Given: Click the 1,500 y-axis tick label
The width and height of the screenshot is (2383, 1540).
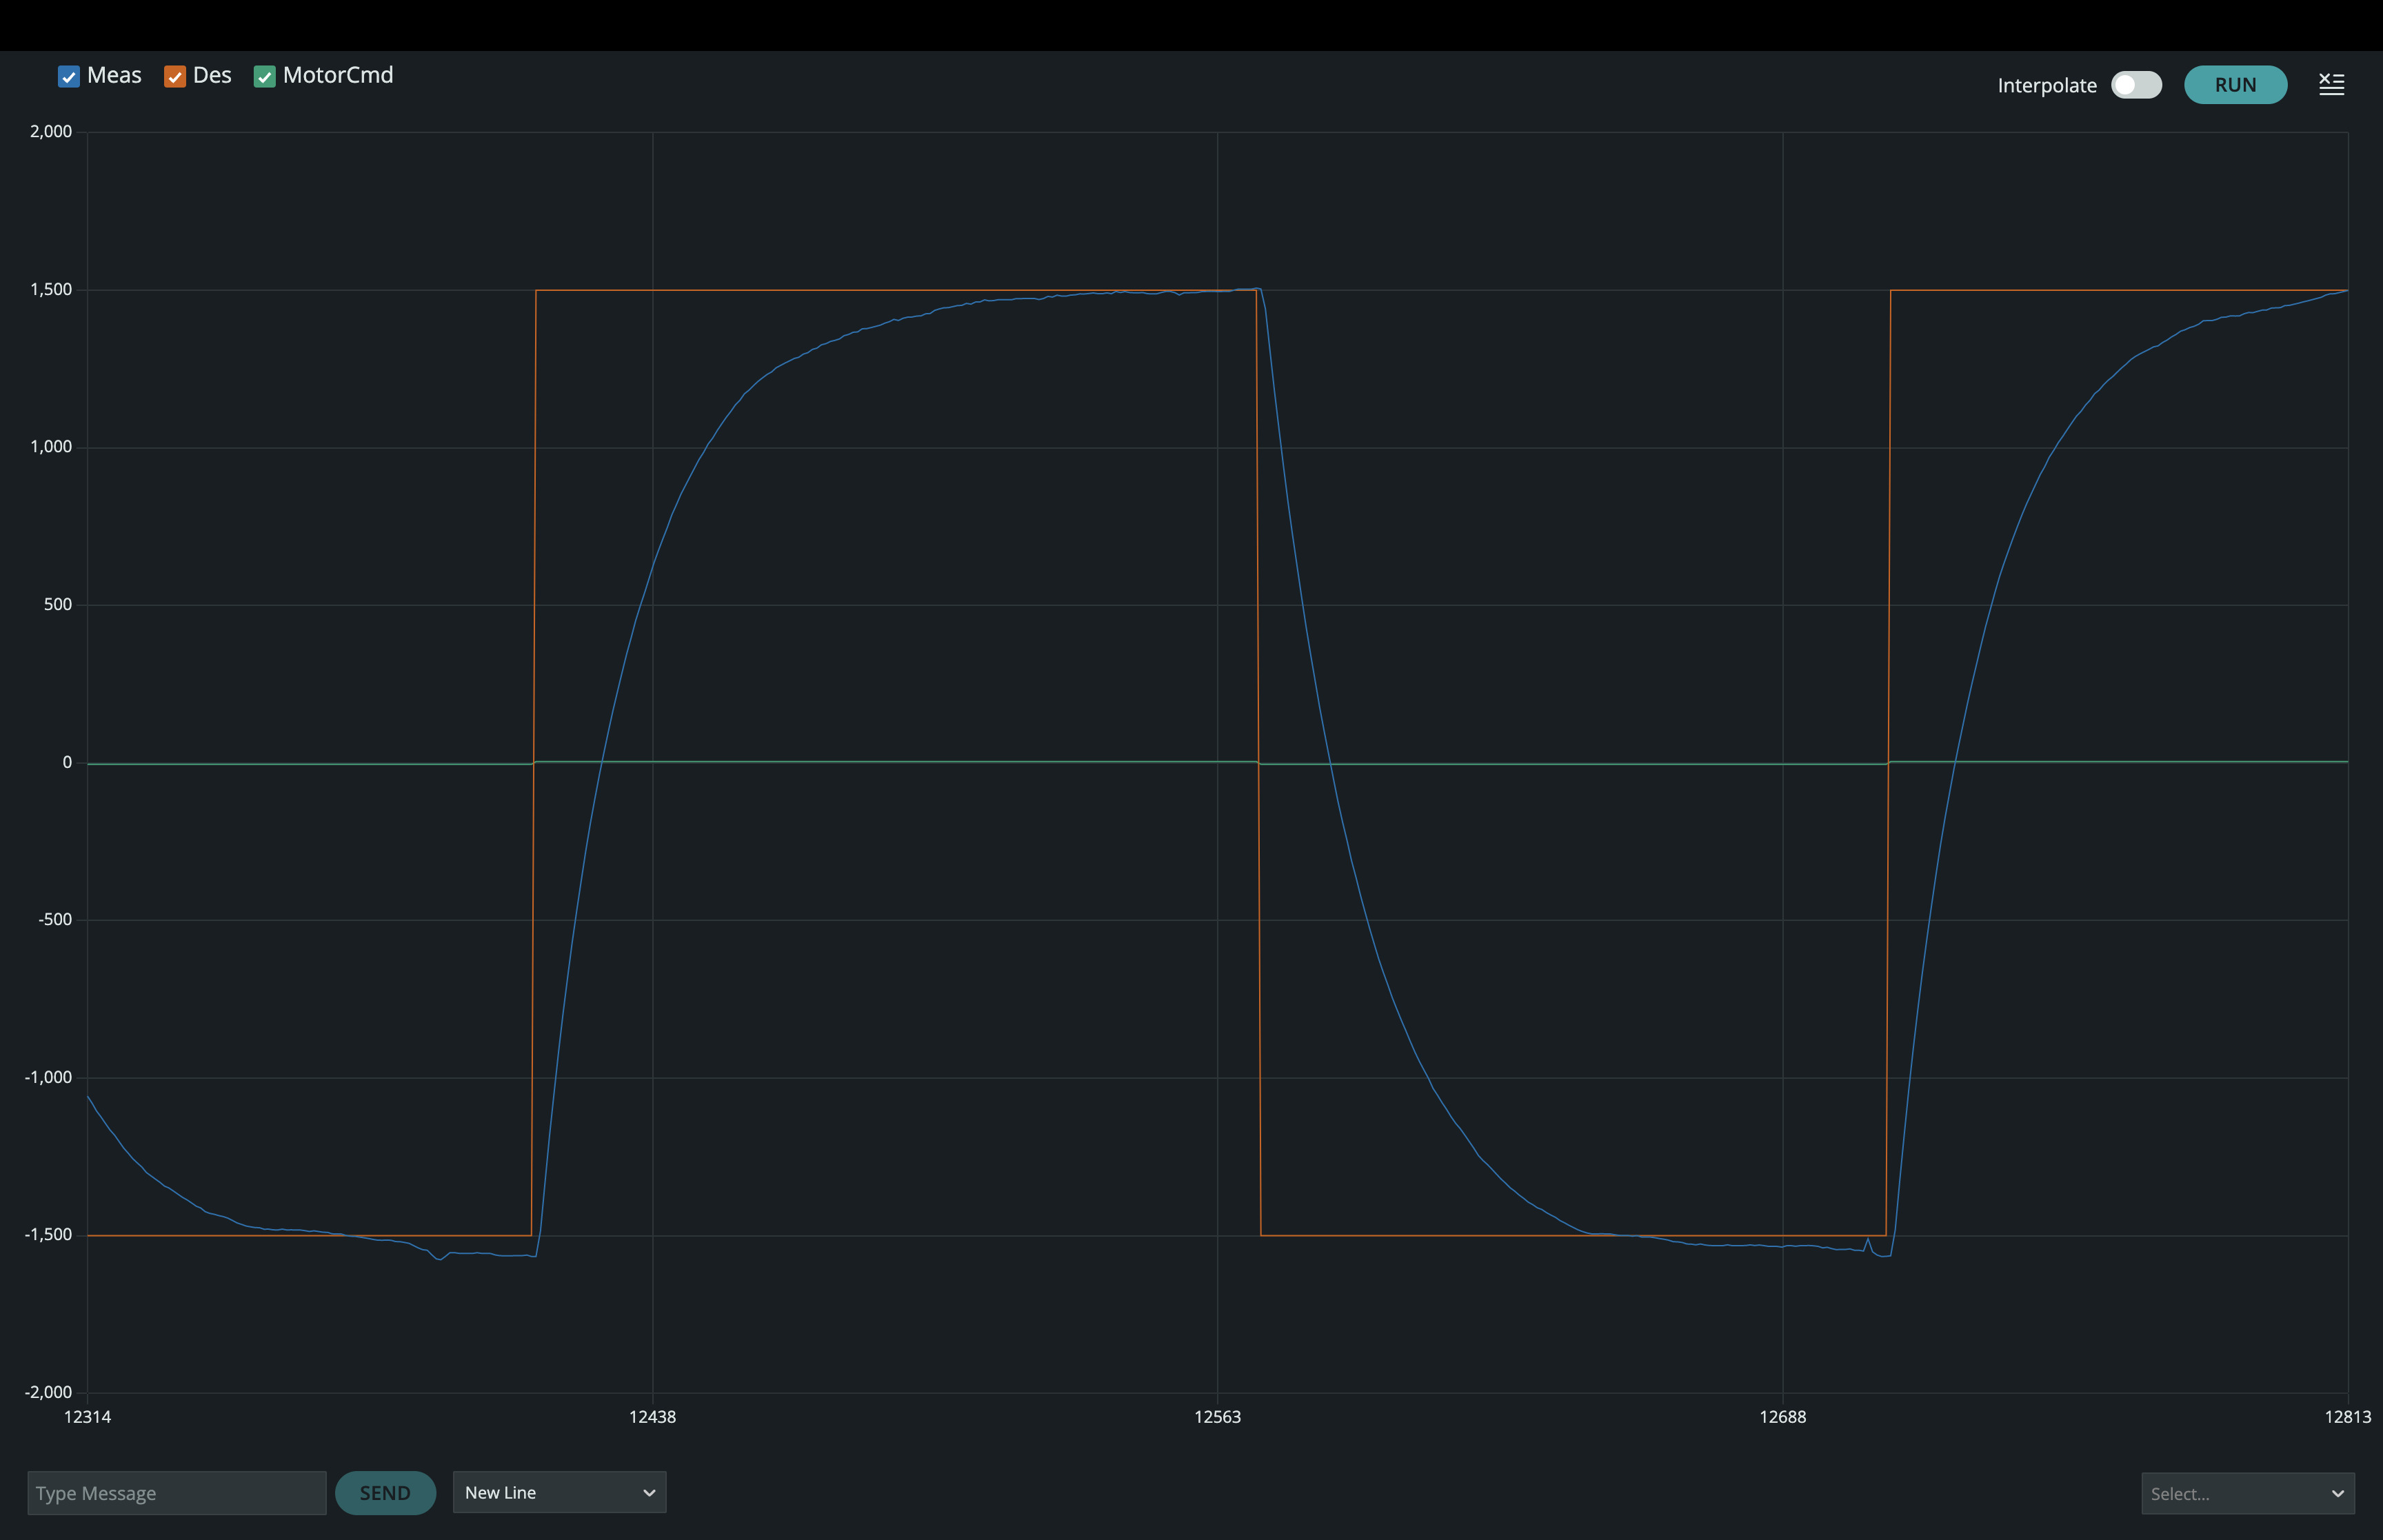Looking at the screenshot, I should point(51,289).
